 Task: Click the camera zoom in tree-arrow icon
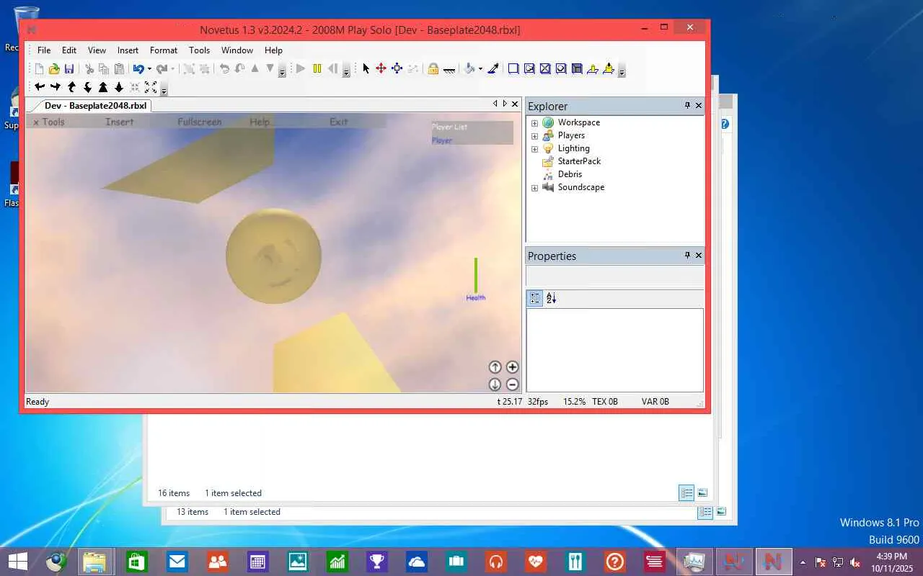coord(103,87)
